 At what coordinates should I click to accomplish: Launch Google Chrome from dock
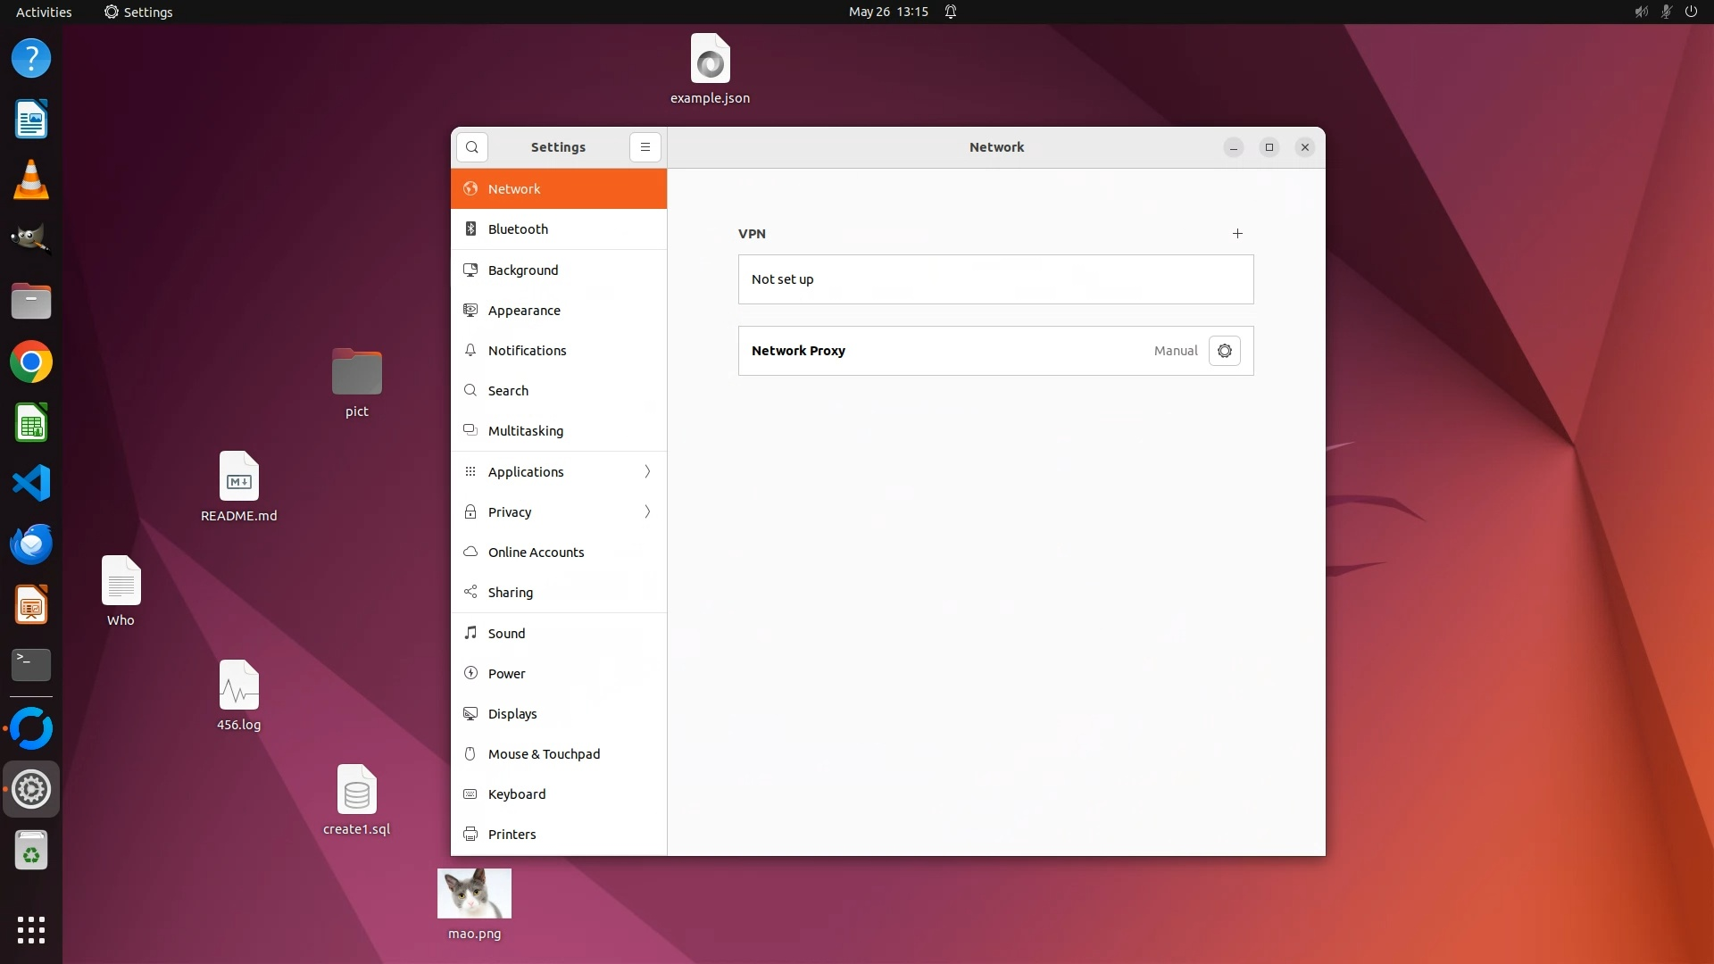31,362
